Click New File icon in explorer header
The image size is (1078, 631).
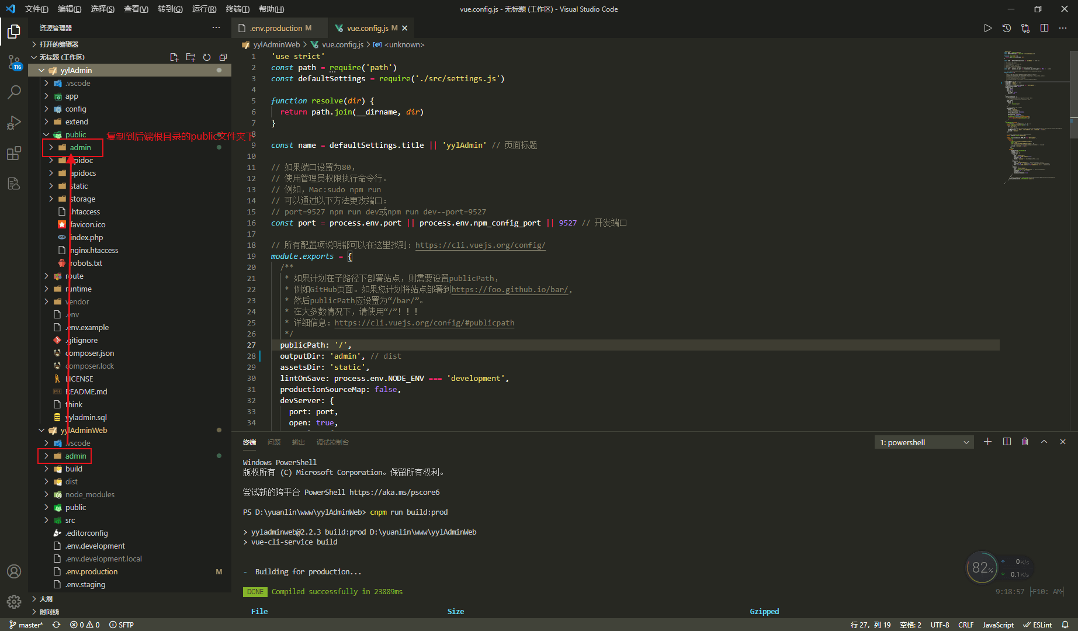(174, 57)
